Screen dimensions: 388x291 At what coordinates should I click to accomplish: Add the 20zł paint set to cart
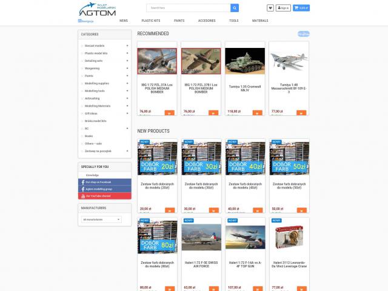(x=170, y=210)
